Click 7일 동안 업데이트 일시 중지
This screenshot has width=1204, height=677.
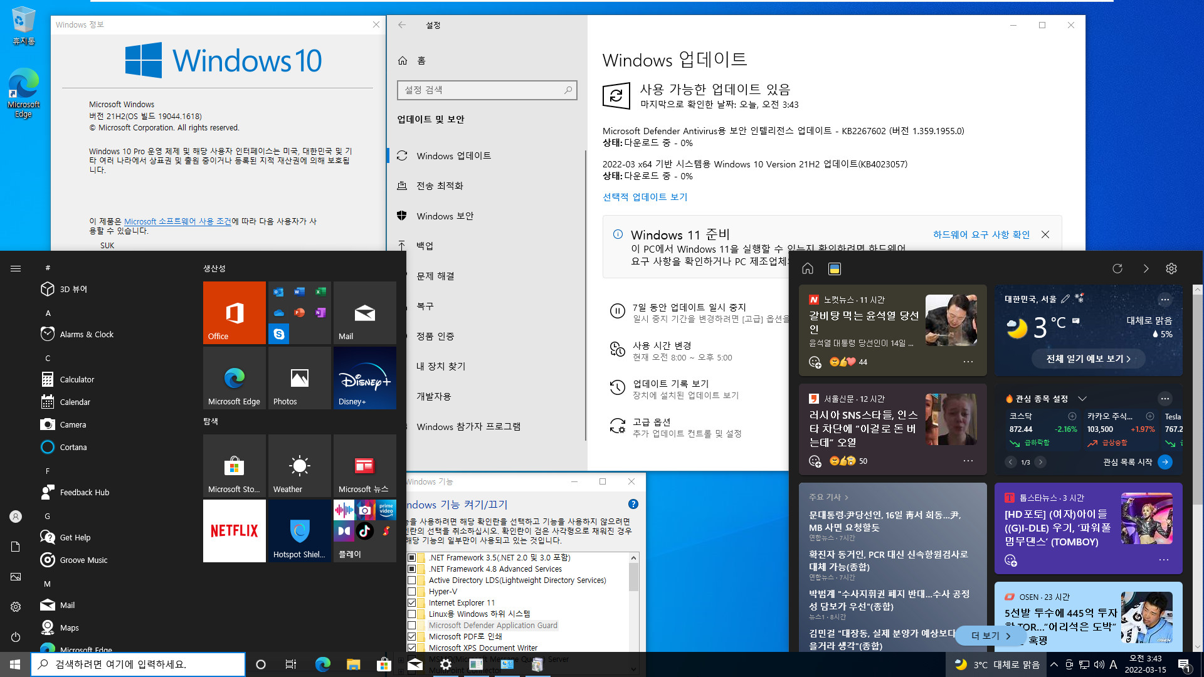(689, 307)
